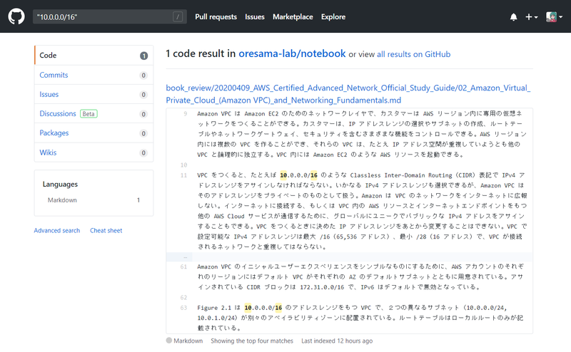The height and width of the screenshot is (352, 571).
Task: Click line number 61 in the code result
Action: 183,267
